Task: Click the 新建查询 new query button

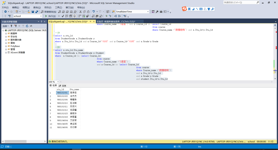Action: click(x=48, y=12)
